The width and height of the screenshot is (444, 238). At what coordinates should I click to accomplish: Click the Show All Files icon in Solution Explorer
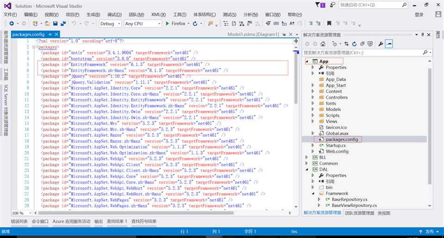point(370,44)
